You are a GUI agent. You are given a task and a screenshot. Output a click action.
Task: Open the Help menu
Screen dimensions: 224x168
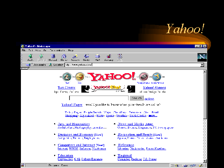coord(71,50)
